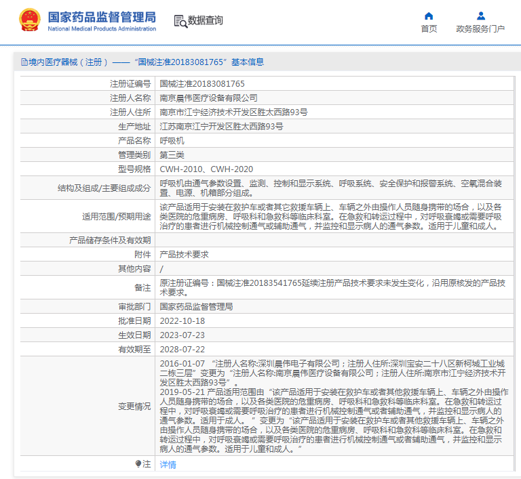Open the 详情 details link
This screenshot has height=479, width=521.
tap(168, 465)
